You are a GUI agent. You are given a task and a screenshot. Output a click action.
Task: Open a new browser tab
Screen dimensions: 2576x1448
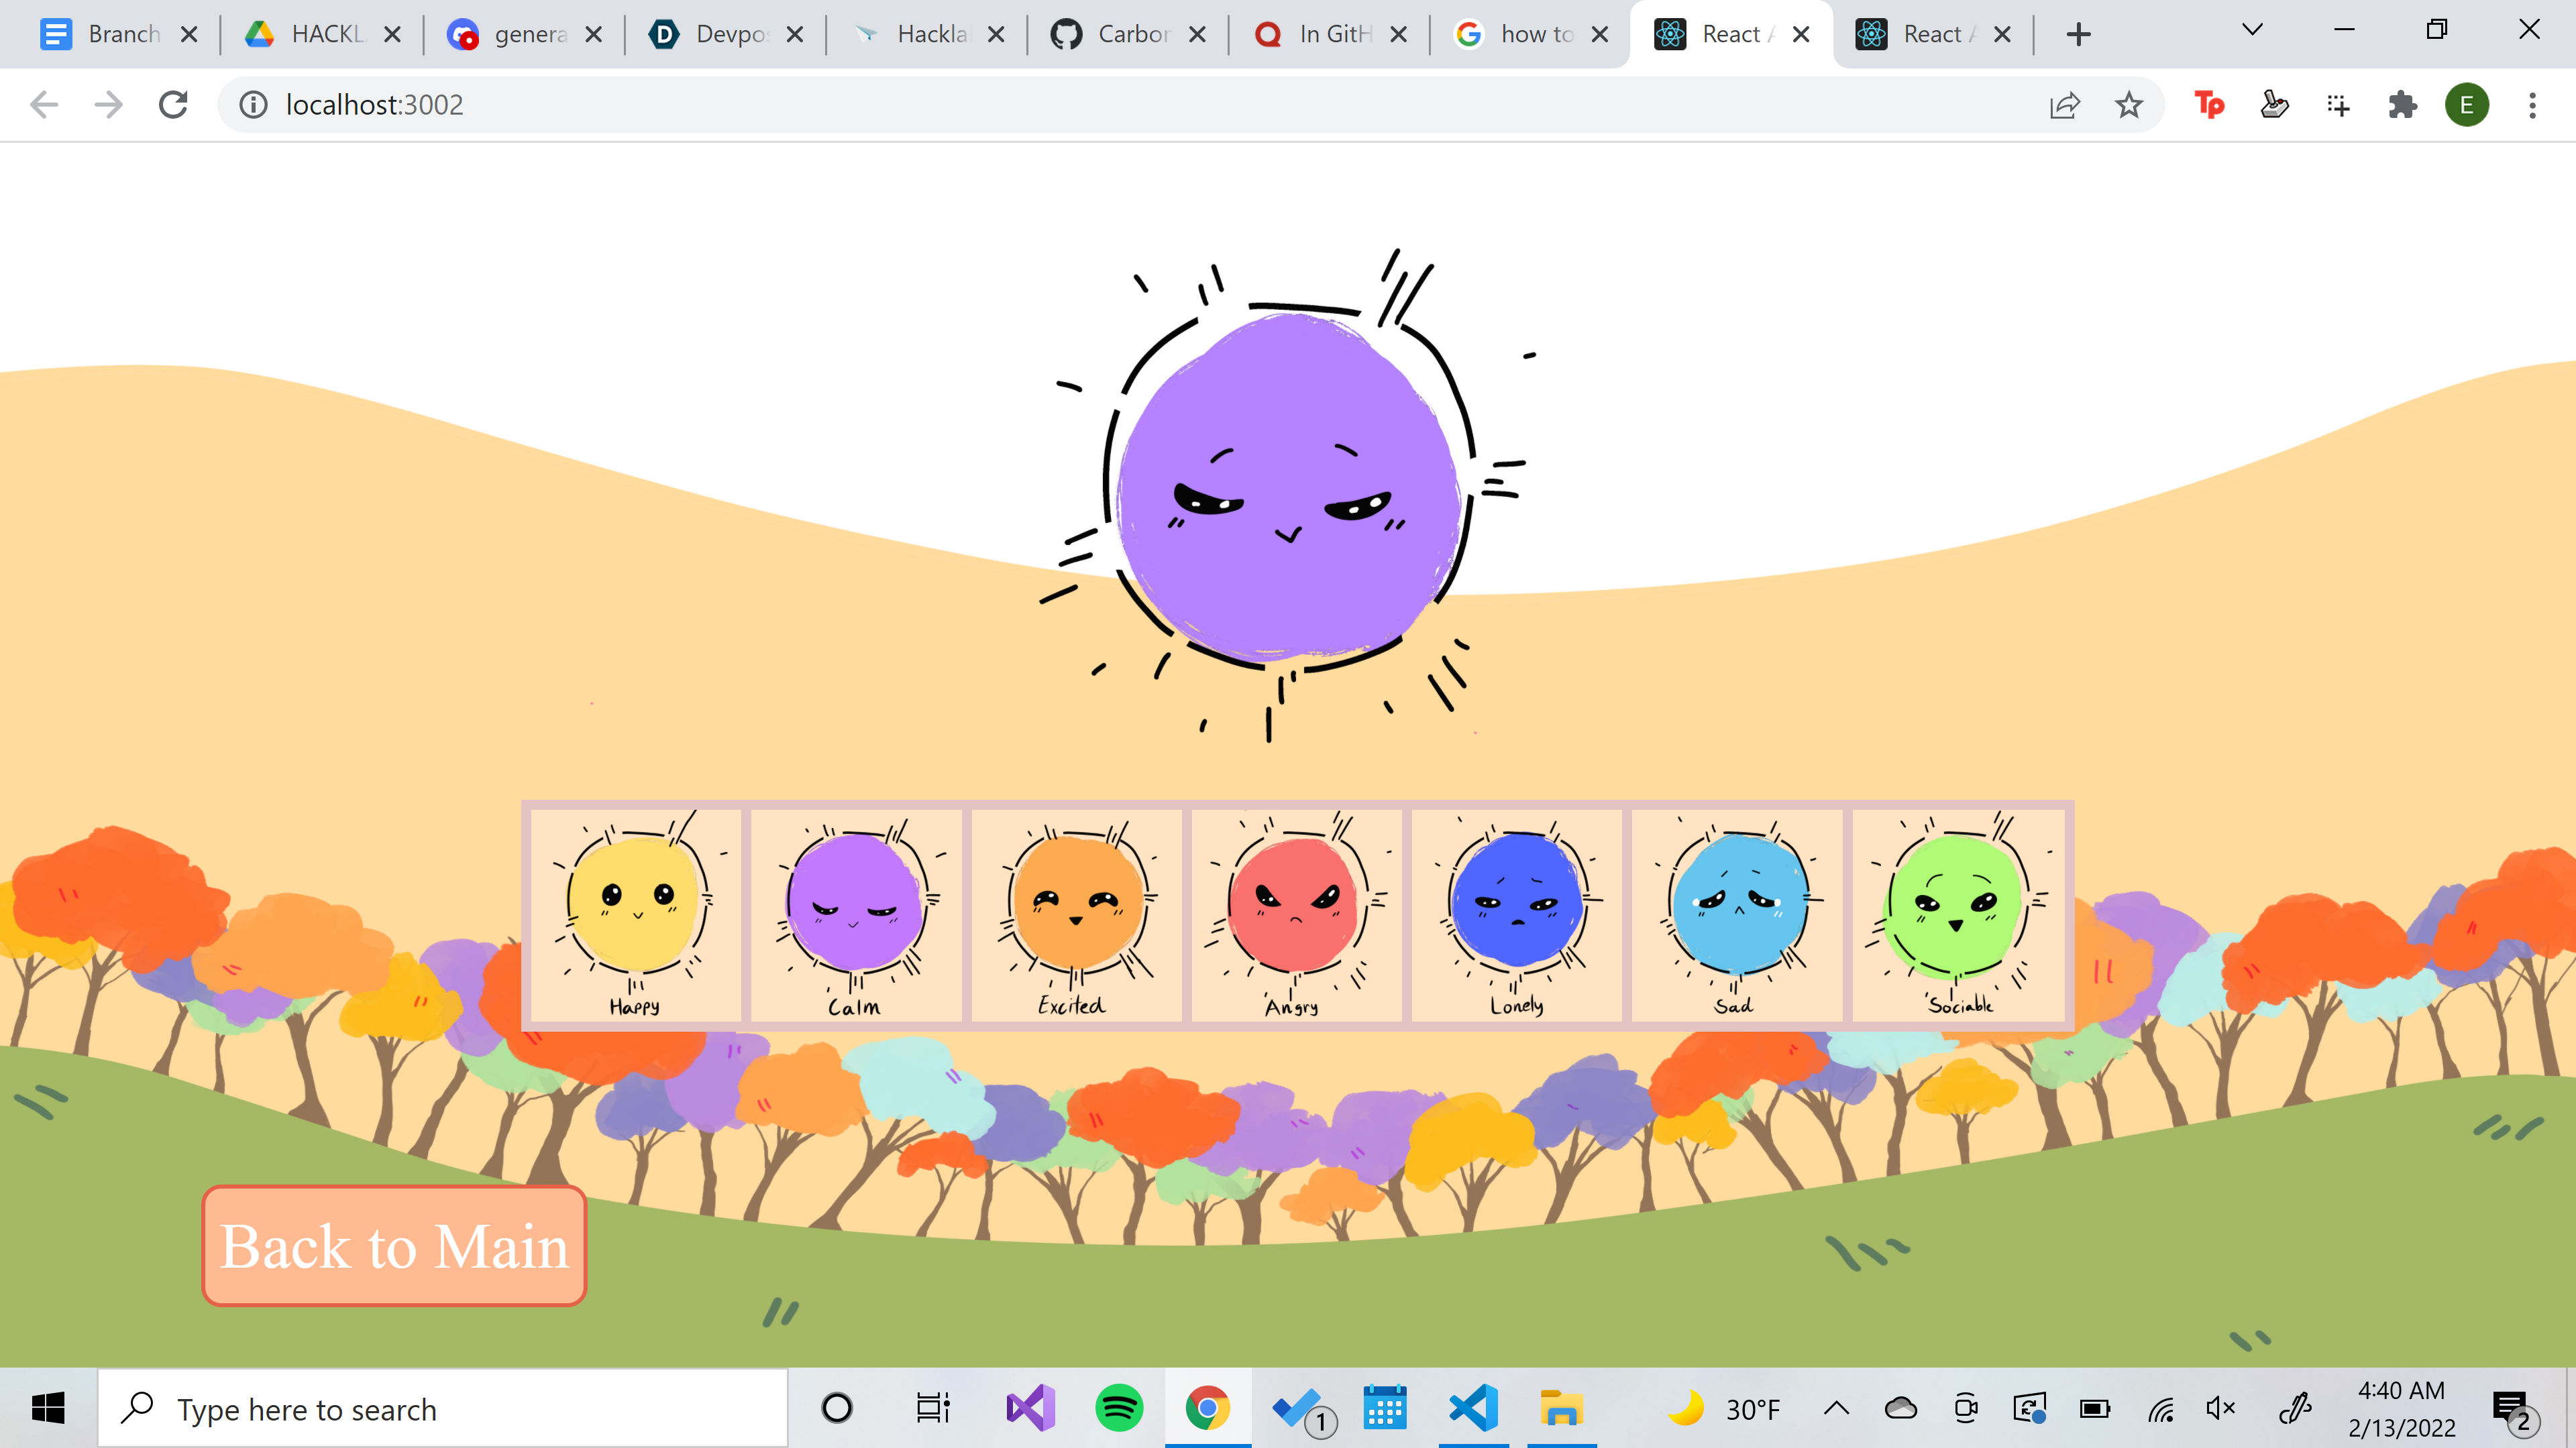pos(2079,34)
